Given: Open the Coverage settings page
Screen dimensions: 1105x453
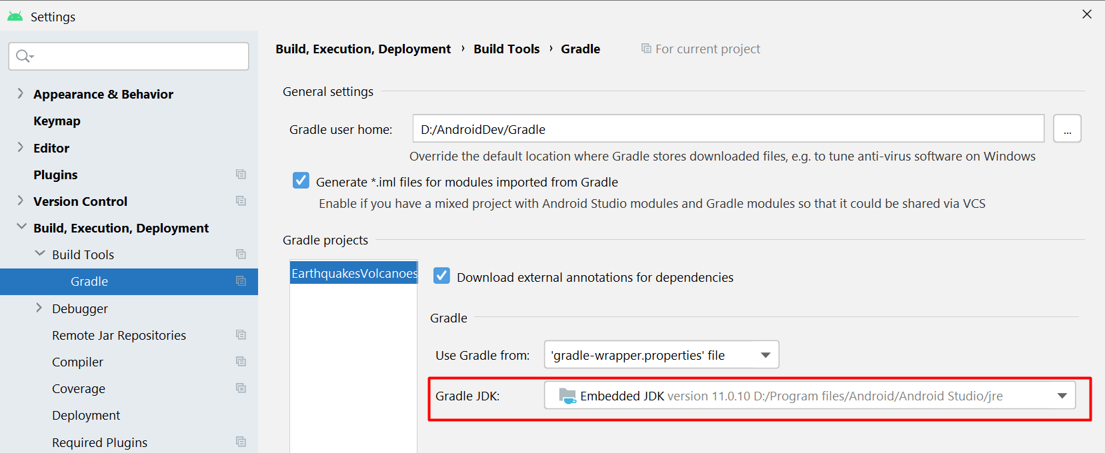Looking at the screenshot, I should 79,388.
